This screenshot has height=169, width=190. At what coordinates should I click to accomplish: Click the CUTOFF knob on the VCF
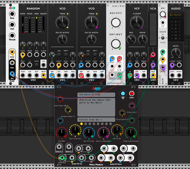click(137, 22)
